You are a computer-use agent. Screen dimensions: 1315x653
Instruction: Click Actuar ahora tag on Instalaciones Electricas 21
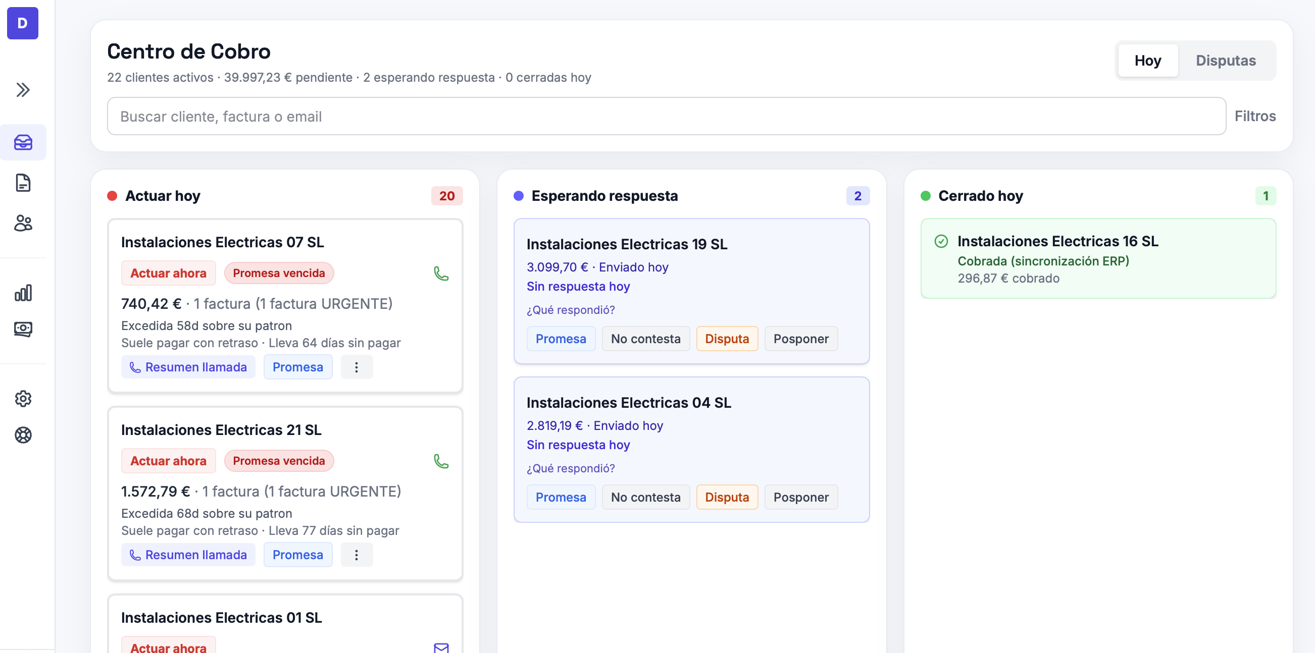point(169,461)
